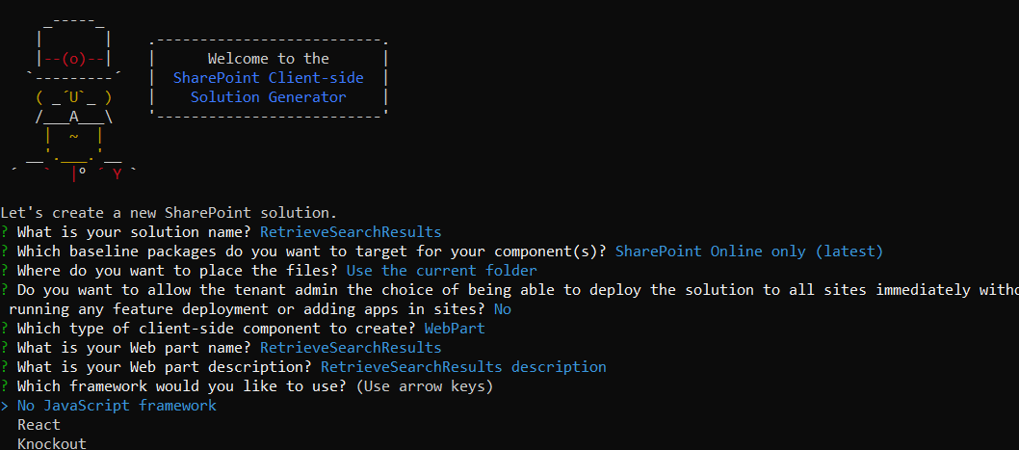Viewport: 1019px width, 450px height.
Task: Choose the Knockout framework option
Action: [52, 443]
